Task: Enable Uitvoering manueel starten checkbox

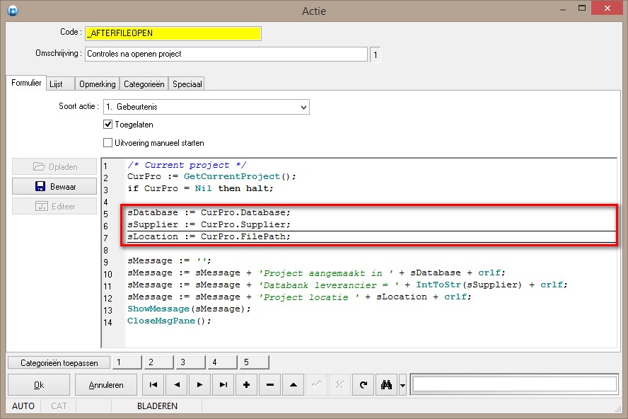Action: (107, 143)
